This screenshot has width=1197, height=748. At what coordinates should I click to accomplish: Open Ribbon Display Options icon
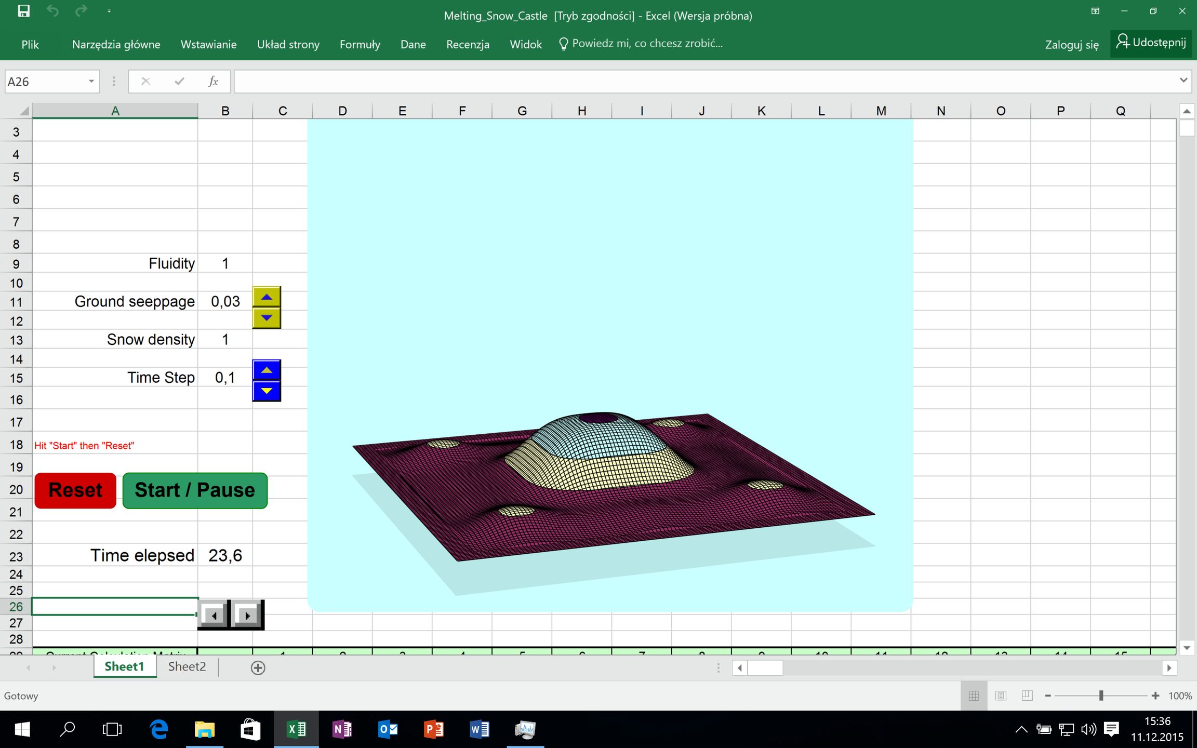point(1095,11)
